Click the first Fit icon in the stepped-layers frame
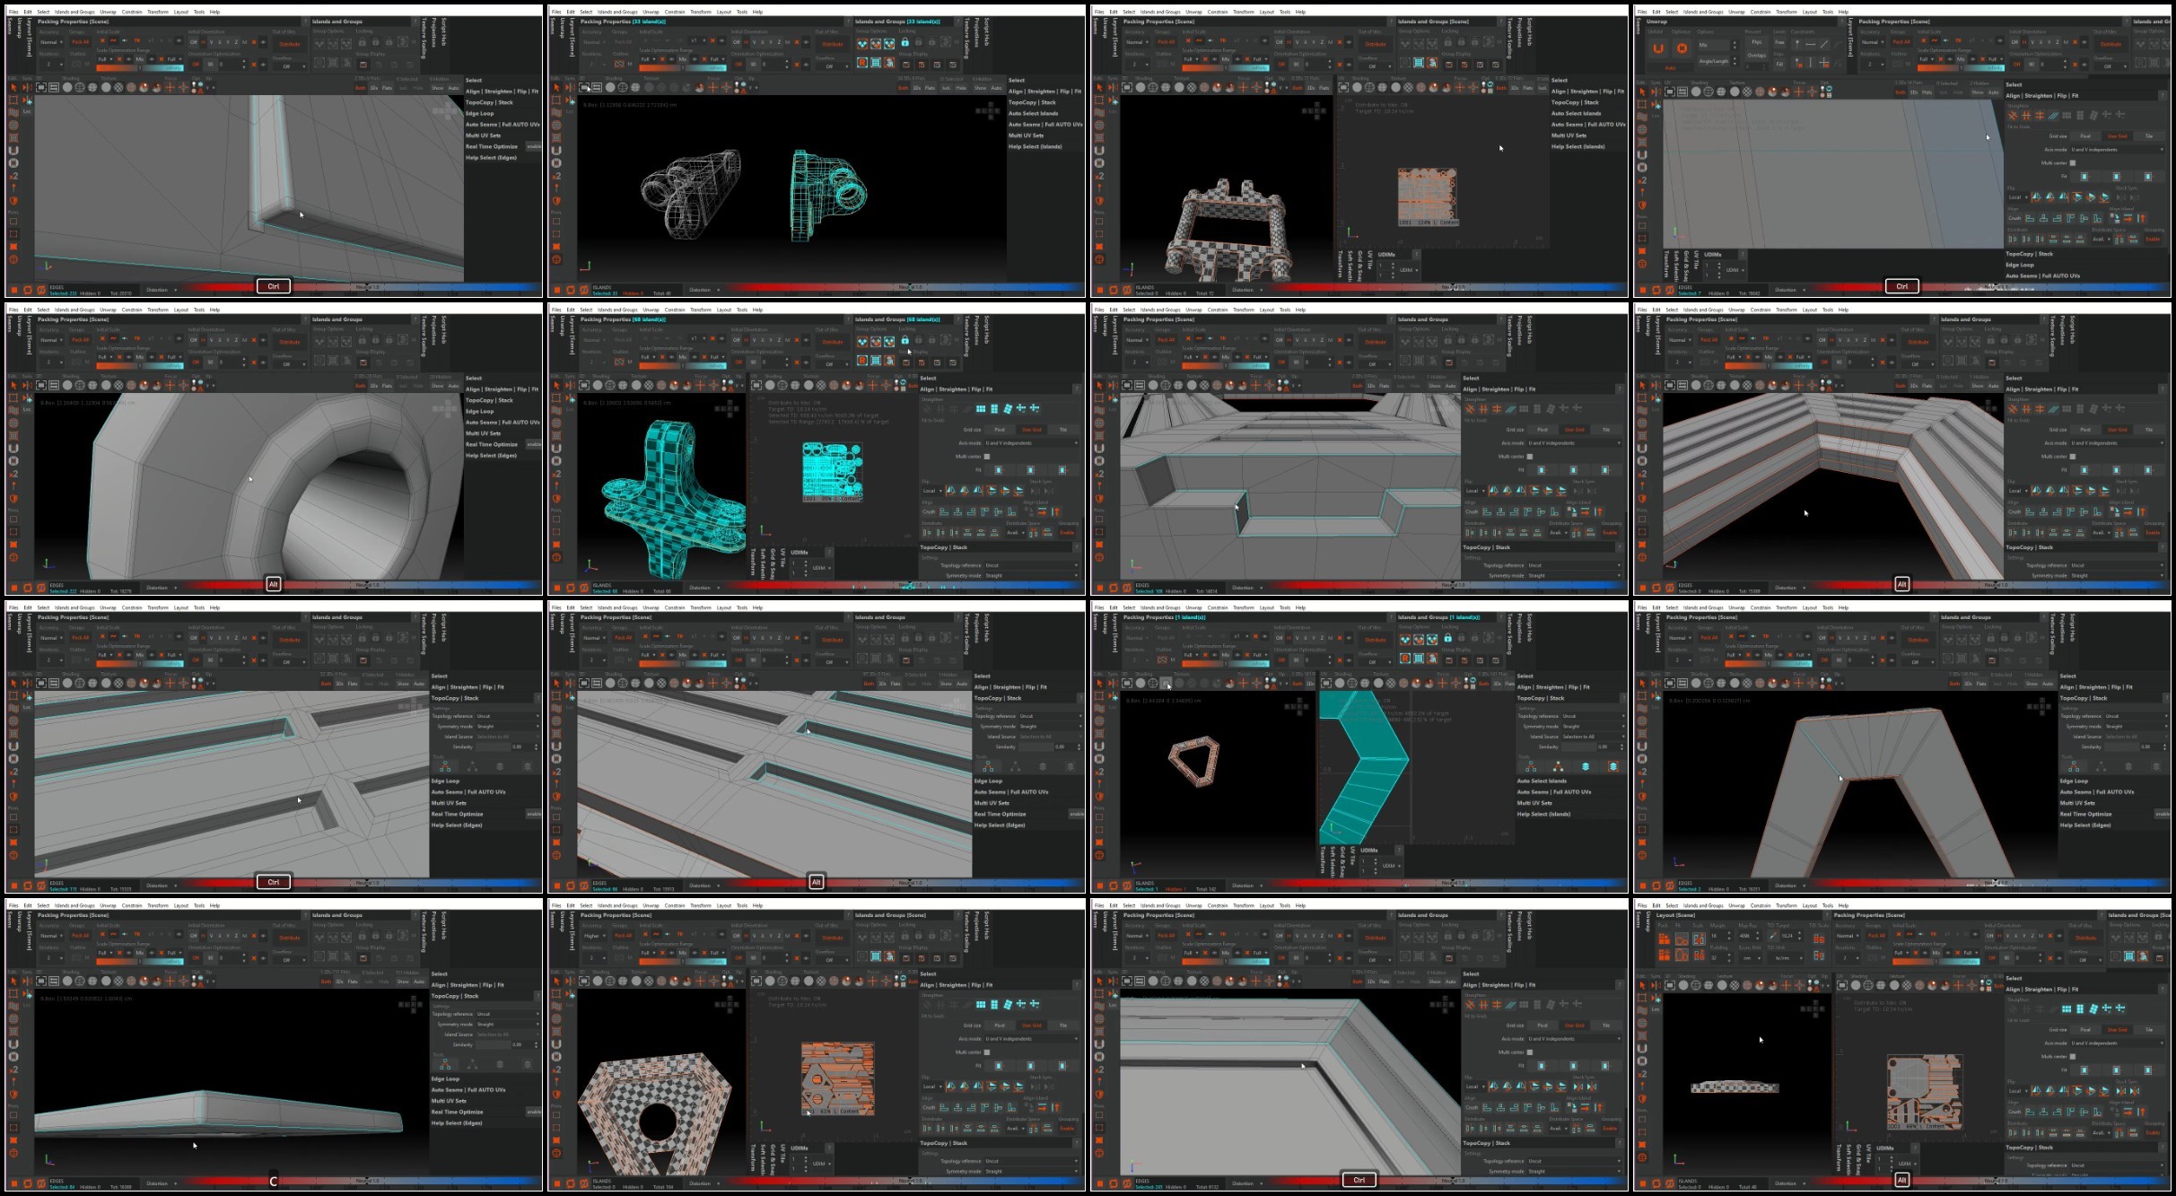The image size is (2176, 1196). [2084, 470]
